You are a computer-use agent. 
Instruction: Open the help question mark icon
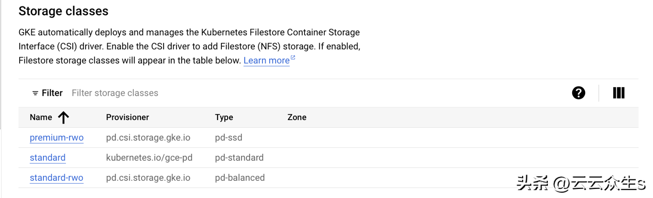point(578,93)
